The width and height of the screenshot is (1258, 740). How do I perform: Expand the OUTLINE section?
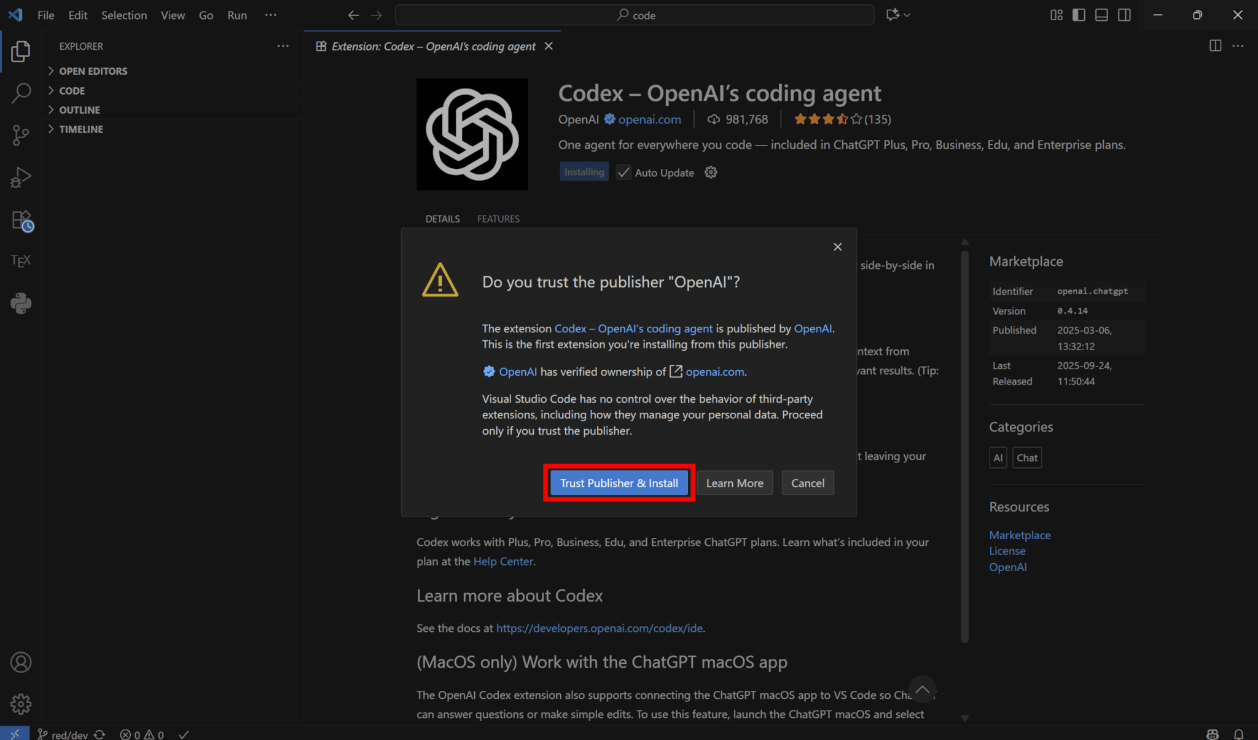point(79,110)
